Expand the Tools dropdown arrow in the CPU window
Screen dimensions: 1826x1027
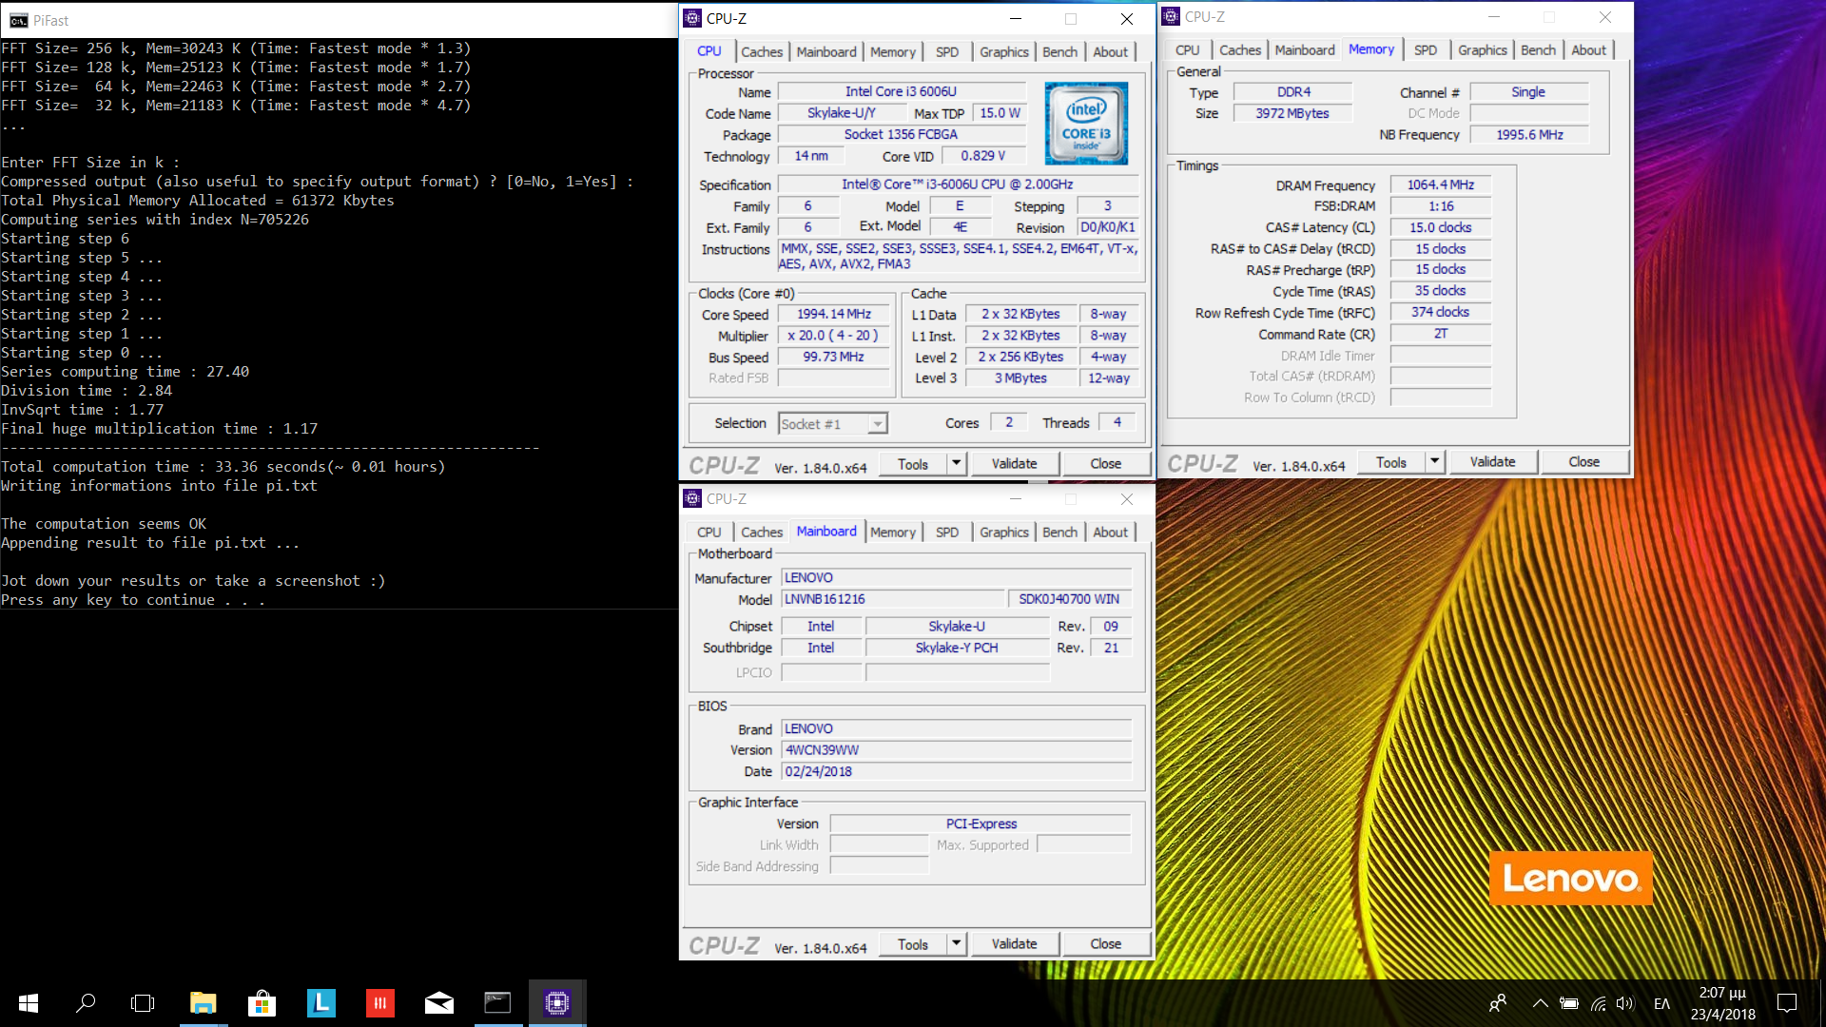(x=957, y=463)
